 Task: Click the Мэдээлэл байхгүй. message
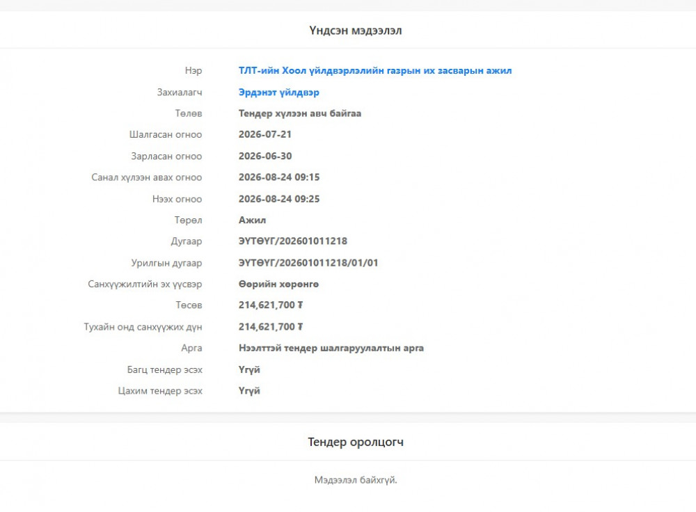click(356, 480)
